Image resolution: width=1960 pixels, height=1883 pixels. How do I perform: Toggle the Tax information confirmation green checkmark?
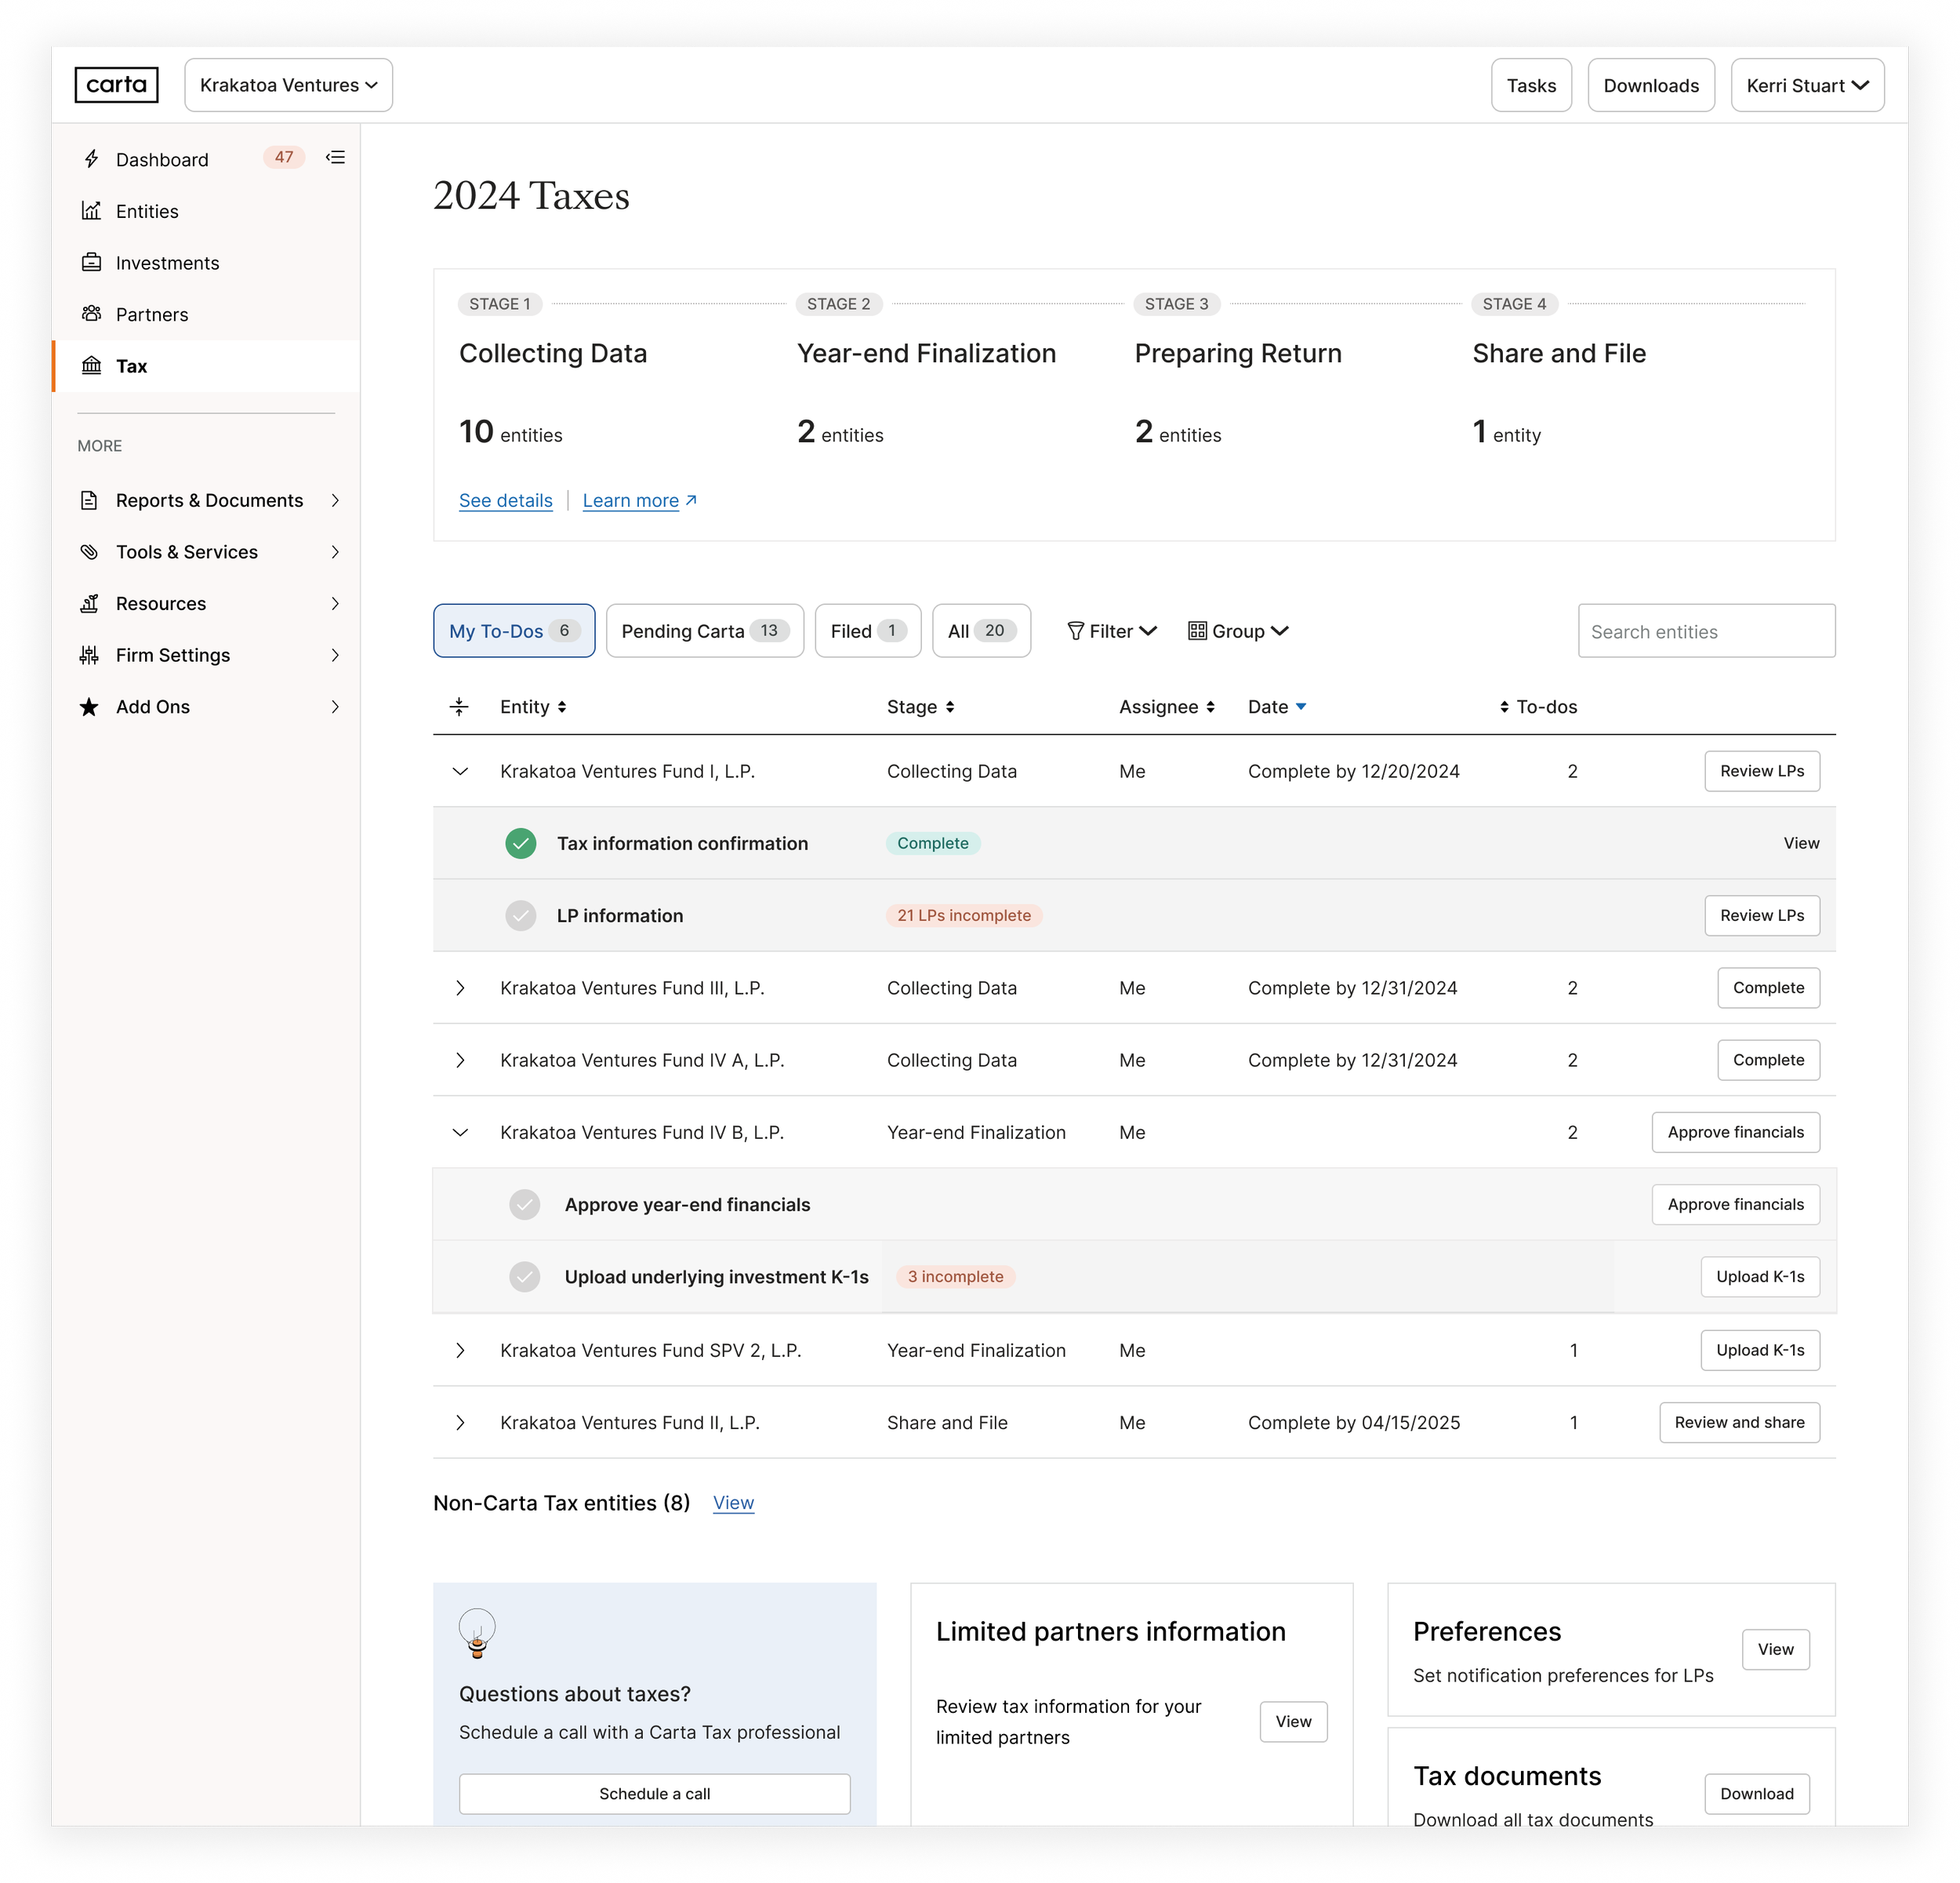[x=520, y=843]
